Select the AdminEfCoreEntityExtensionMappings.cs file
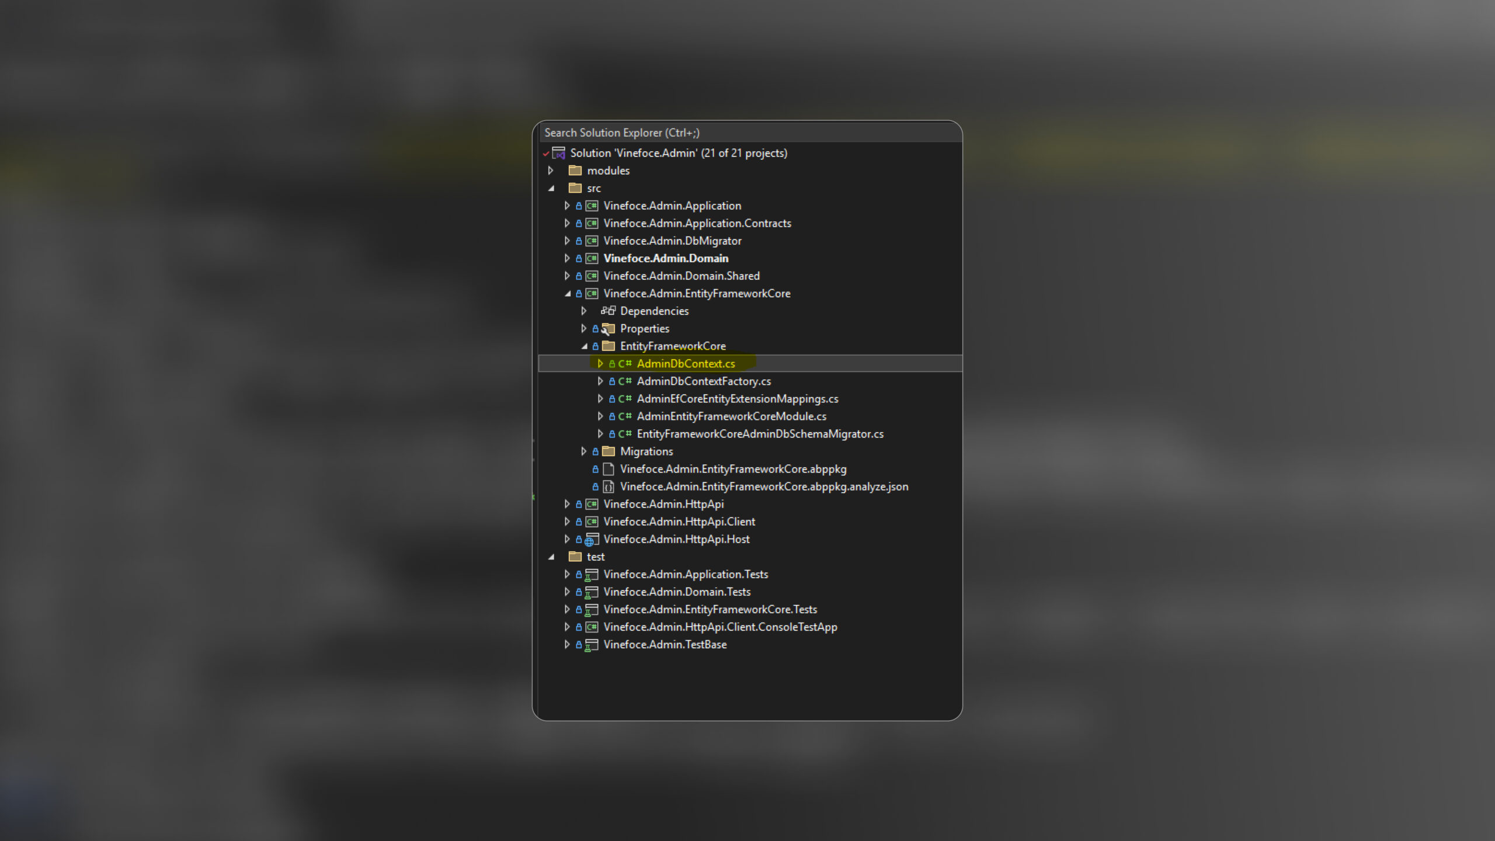This screenshot has width=1495, height=841. (738, 398)
